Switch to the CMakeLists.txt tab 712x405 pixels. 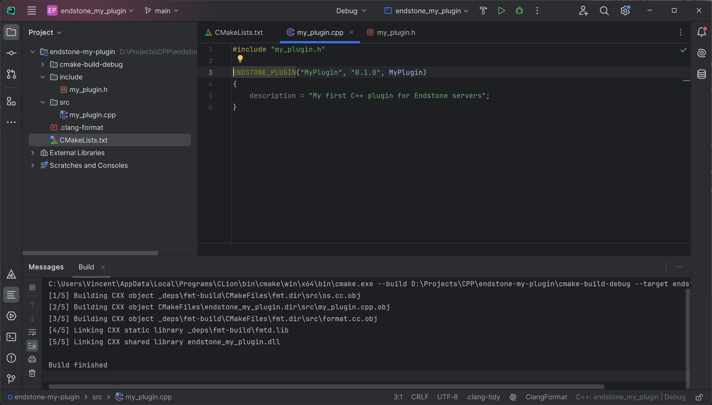pyautogui.click(x=239, y=32)
